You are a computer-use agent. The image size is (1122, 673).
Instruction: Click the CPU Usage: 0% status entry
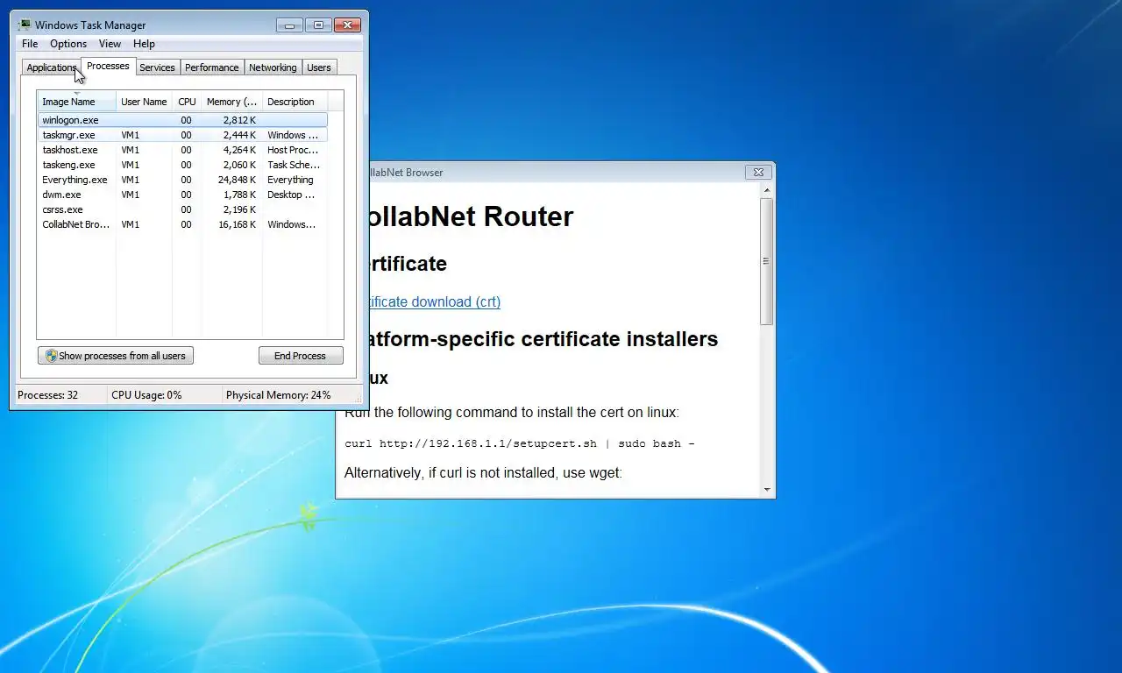(x=146, y=395)
